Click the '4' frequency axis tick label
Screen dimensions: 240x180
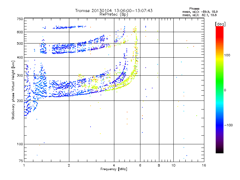coord(114,165)
